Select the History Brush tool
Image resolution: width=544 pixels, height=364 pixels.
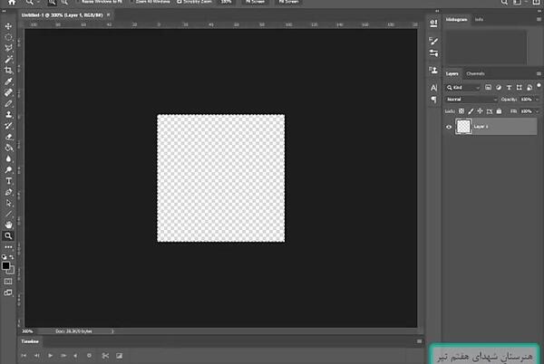pyautogui.click(x=8, y=126)
